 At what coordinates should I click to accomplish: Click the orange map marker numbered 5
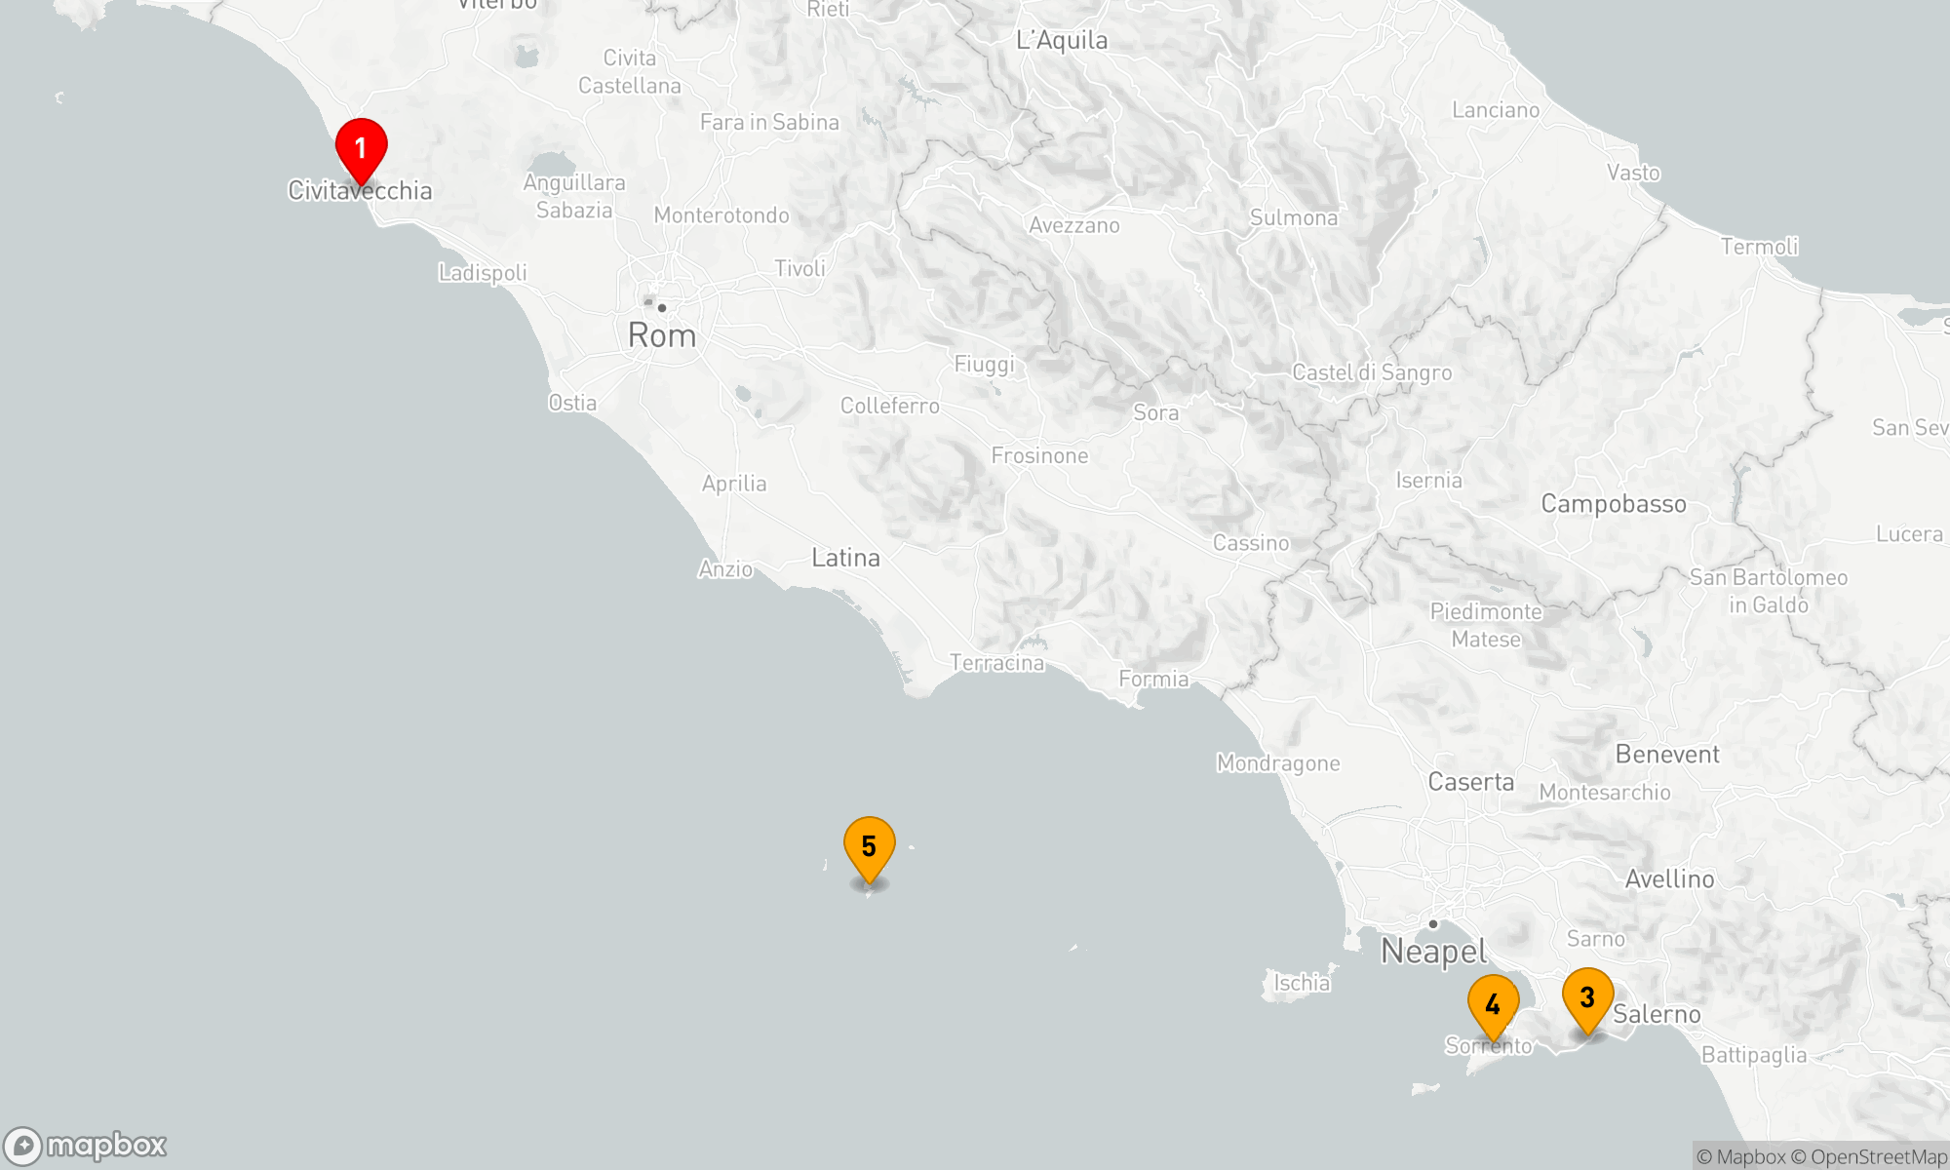869,847
